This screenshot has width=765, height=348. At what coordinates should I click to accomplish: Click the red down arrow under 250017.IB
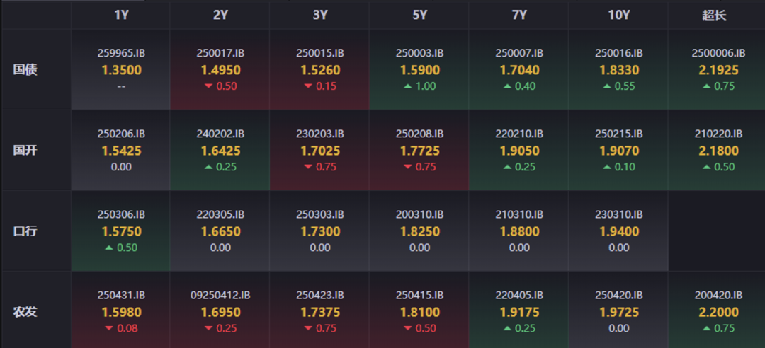pos(208,86)
